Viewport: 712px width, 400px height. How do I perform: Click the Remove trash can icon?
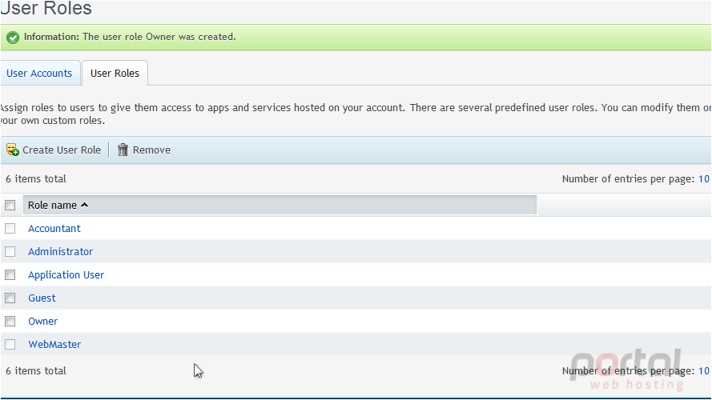tap(123, 150)
